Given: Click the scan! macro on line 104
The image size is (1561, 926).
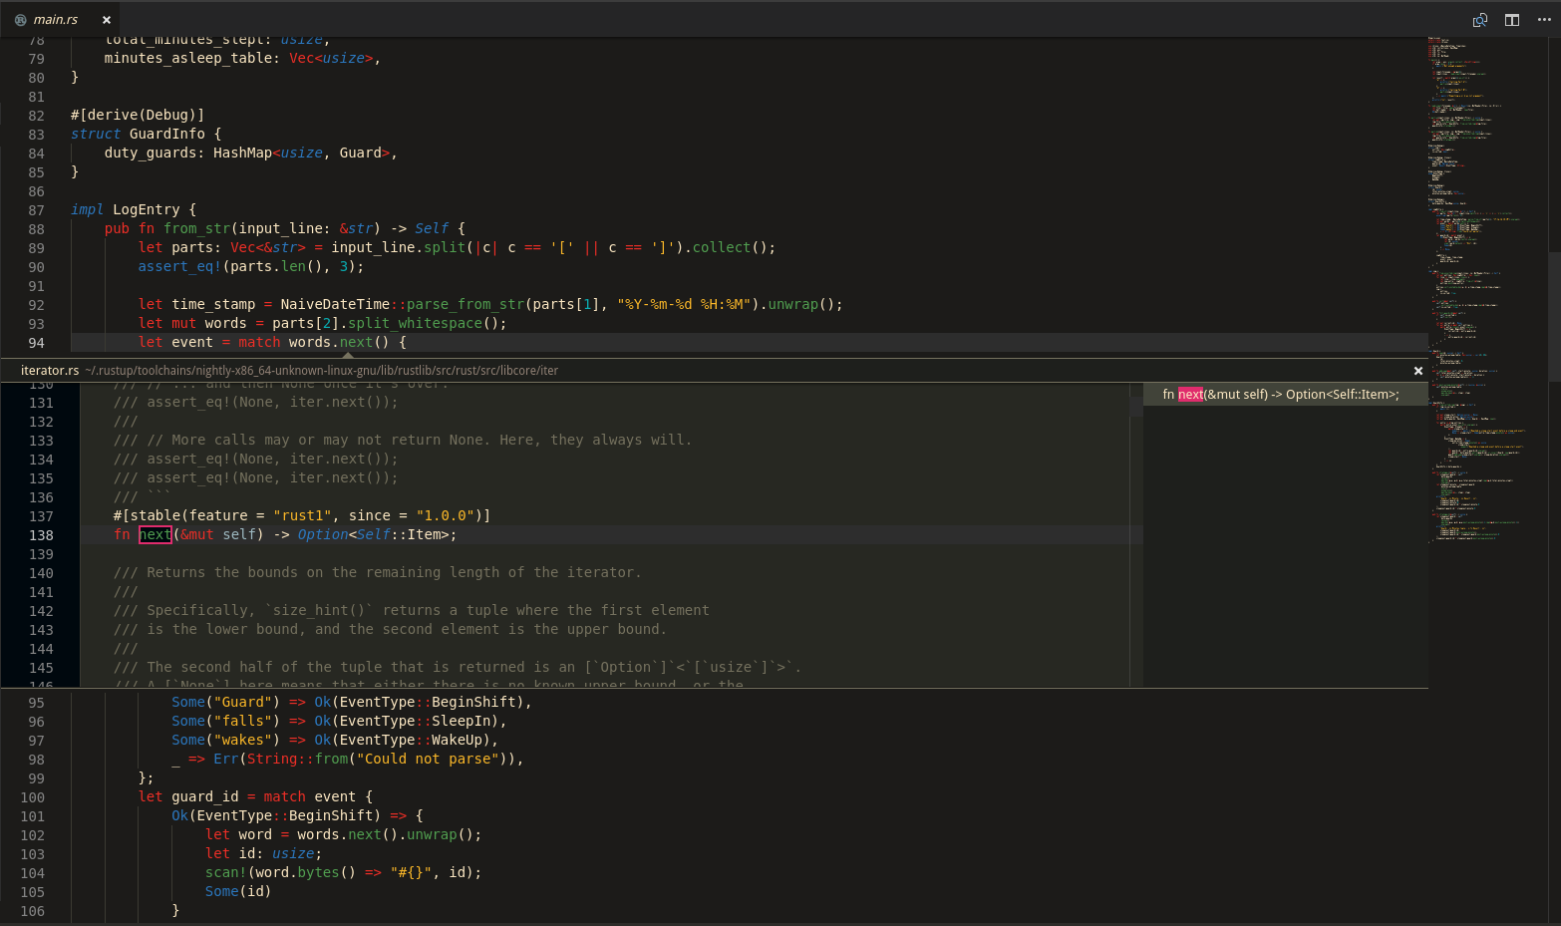Looking at the screenshot, I should (225, 873).
